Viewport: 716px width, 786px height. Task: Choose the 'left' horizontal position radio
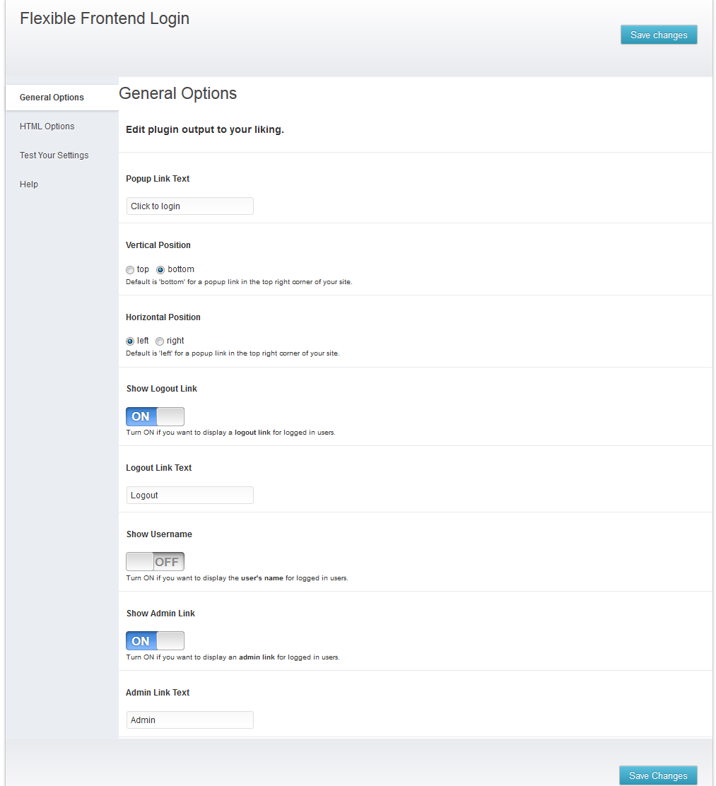[x=130, y=341]
